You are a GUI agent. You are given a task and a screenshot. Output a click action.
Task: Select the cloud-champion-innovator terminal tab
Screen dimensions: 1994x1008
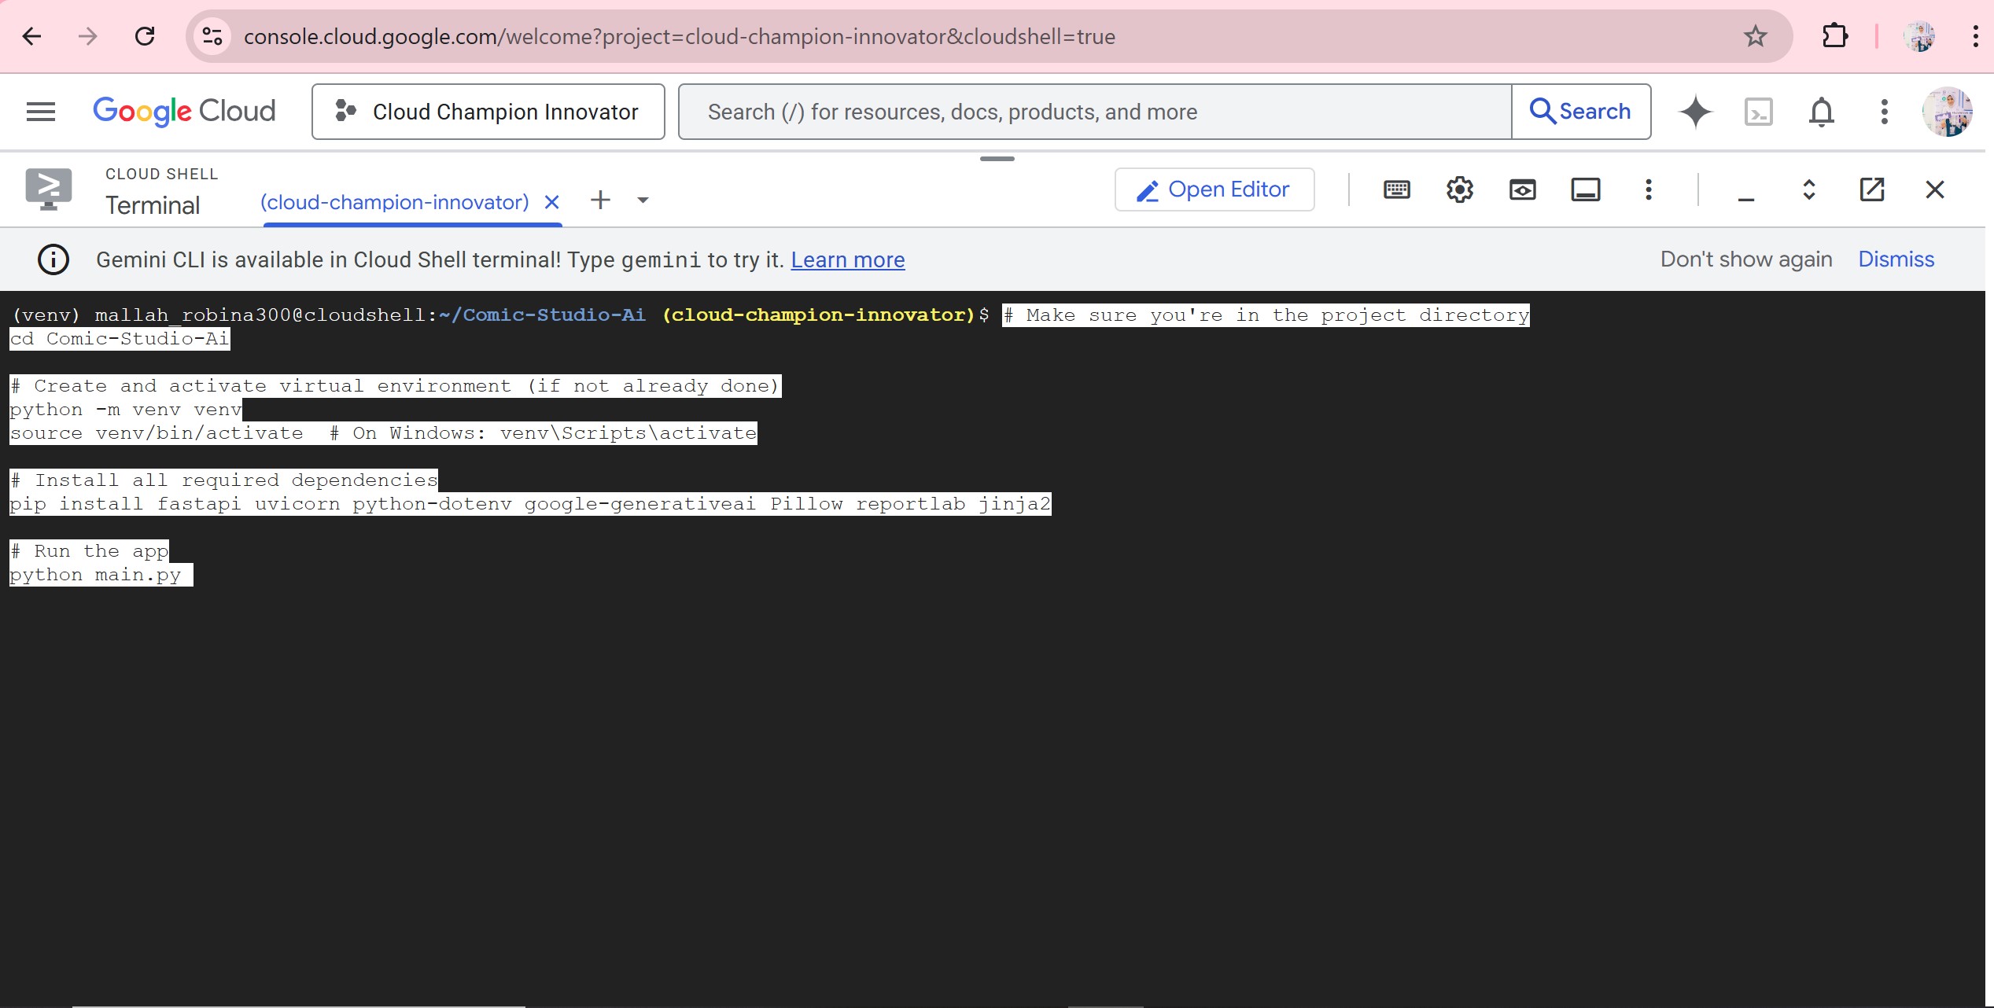[394, 202]
